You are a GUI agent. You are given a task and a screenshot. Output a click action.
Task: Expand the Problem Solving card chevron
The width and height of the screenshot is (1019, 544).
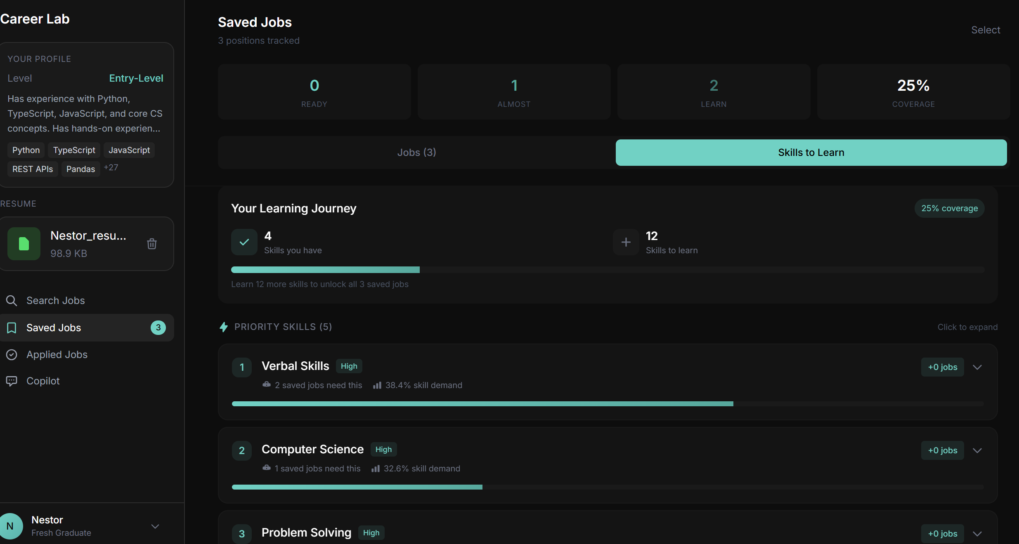point(977,534)
